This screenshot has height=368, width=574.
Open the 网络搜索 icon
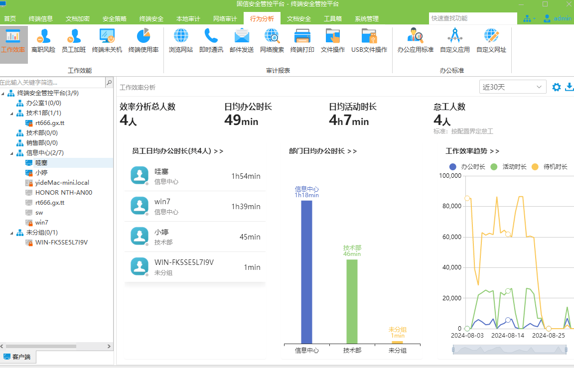272,41
